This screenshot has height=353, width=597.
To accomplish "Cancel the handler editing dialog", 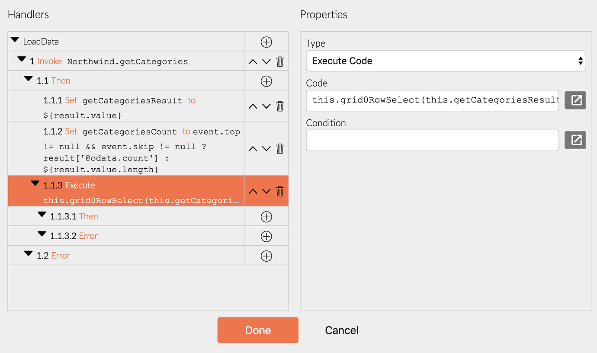I will [342, 331].
